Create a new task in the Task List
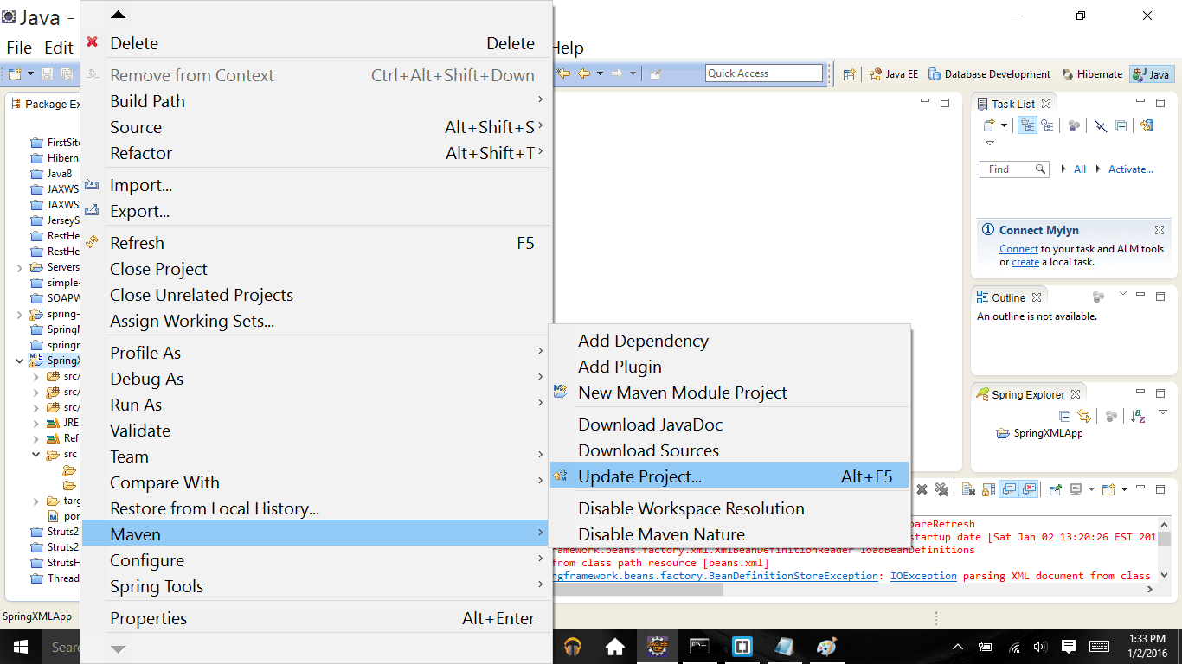Viewport: 1182px width, 664px height. click(989, 125)
